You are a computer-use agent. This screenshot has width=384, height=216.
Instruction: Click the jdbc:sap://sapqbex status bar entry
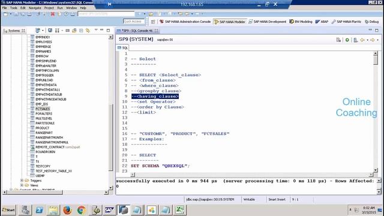(210, 200)
